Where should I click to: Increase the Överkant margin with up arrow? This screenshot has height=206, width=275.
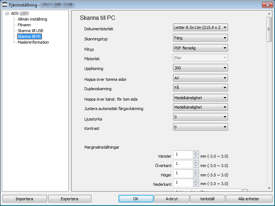[195, 162]
